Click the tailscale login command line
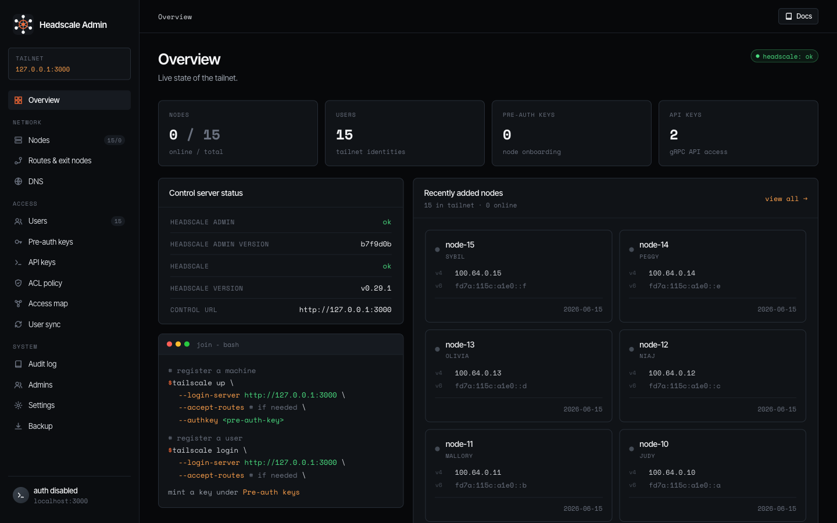The height and width of the screenshot is (523, 837). click(208, 450)
